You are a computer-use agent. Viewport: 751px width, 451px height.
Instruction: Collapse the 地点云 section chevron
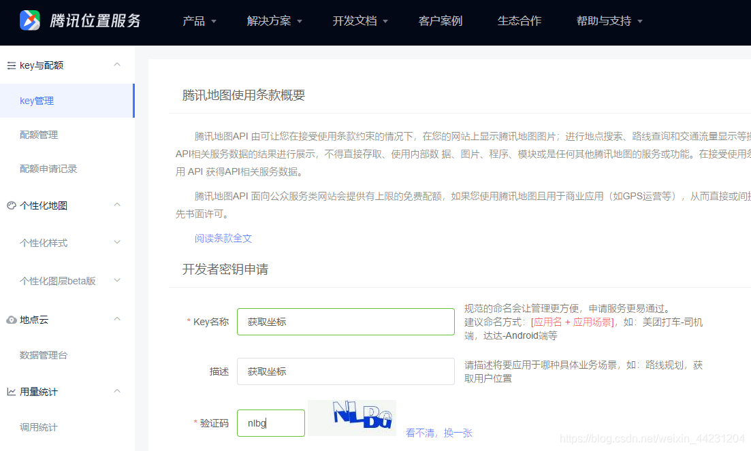point(117,319)
